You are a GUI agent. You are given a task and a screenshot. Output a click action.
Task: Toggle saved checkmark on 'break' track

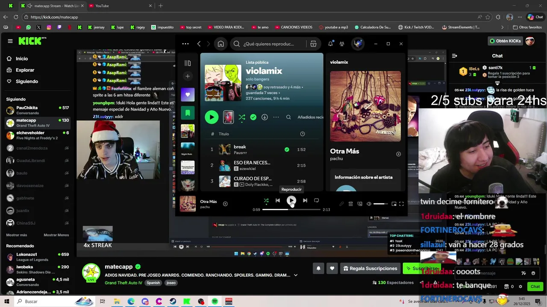tap(287, 150)
